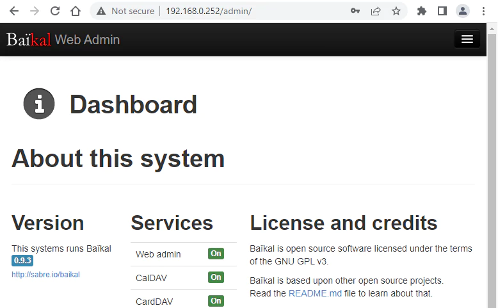Click the browser forward arrow
The image size is (498, 308).
coord(35,11)
